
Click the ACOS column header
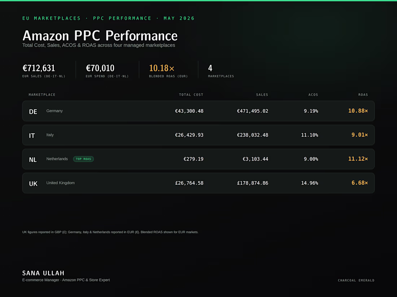pyautogui.click(x=313, y=95)
